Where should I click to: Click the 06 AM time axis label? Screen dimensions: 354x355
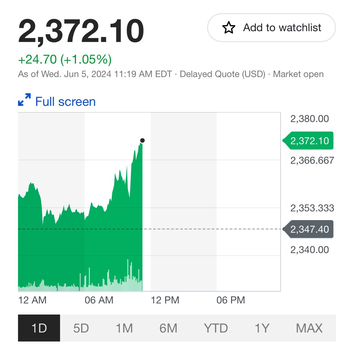click(x=99, y=300)
